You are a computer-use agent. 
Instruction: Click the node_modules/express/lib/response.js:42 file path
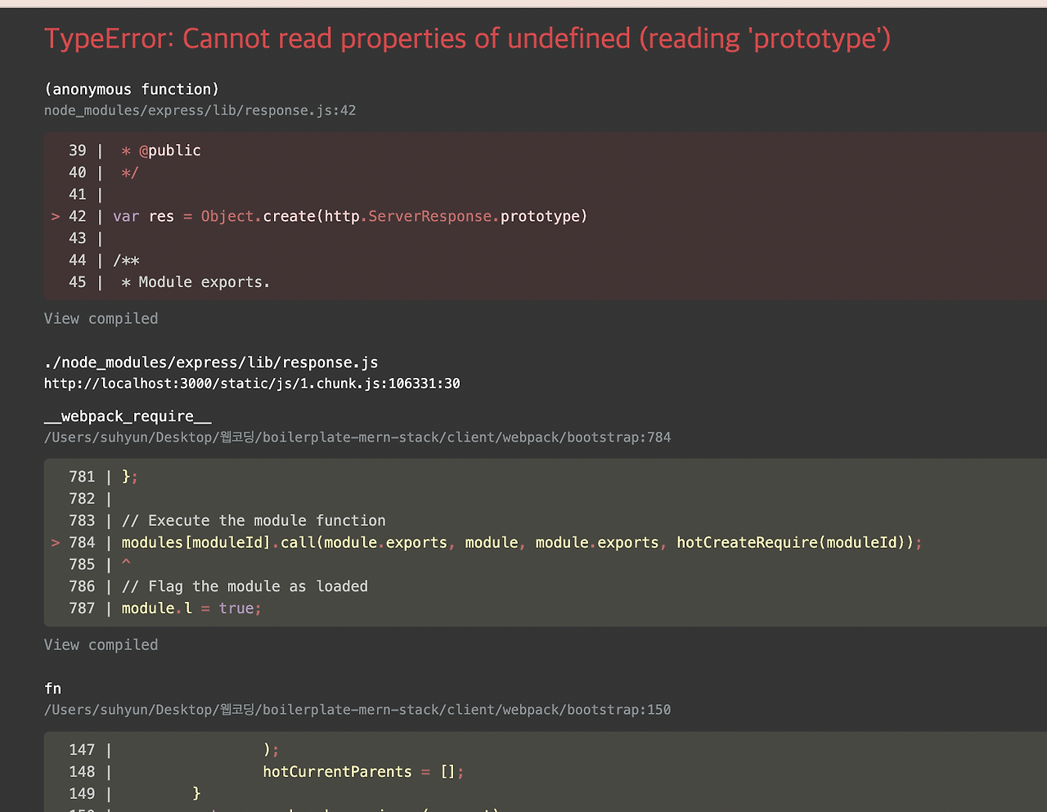click(x=200, y=110)
